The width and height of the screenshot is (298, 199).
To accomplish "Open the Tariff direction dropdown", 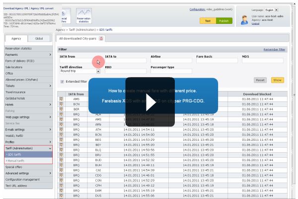I will tap(98, 71).
